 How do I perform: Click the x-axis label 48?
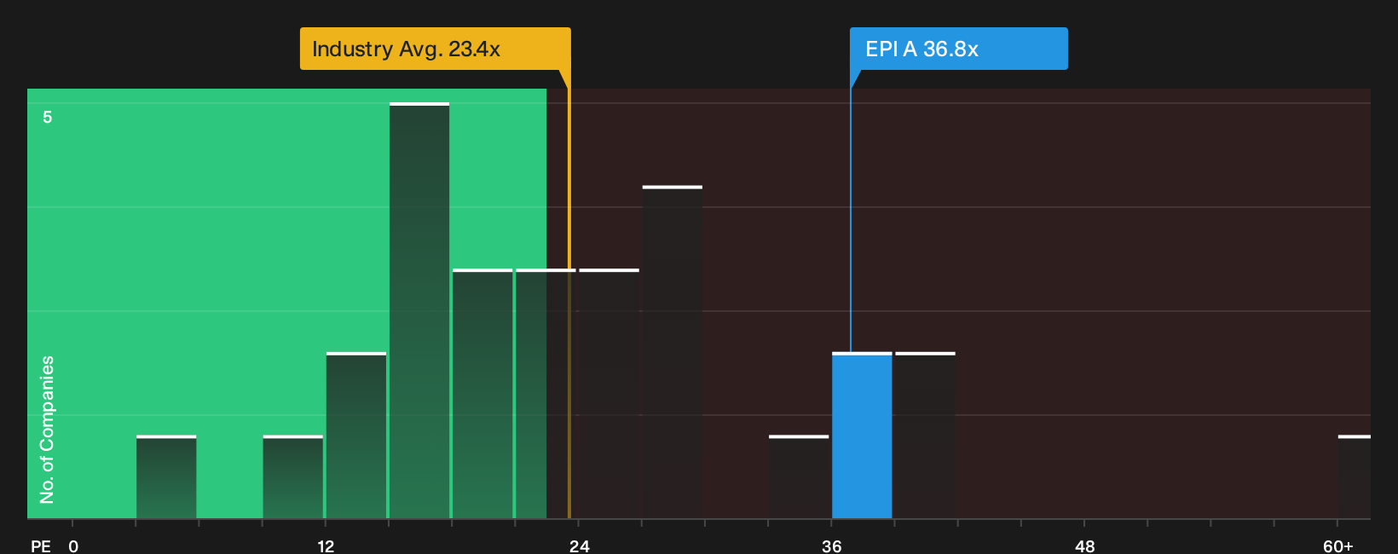coord(1085,545)
